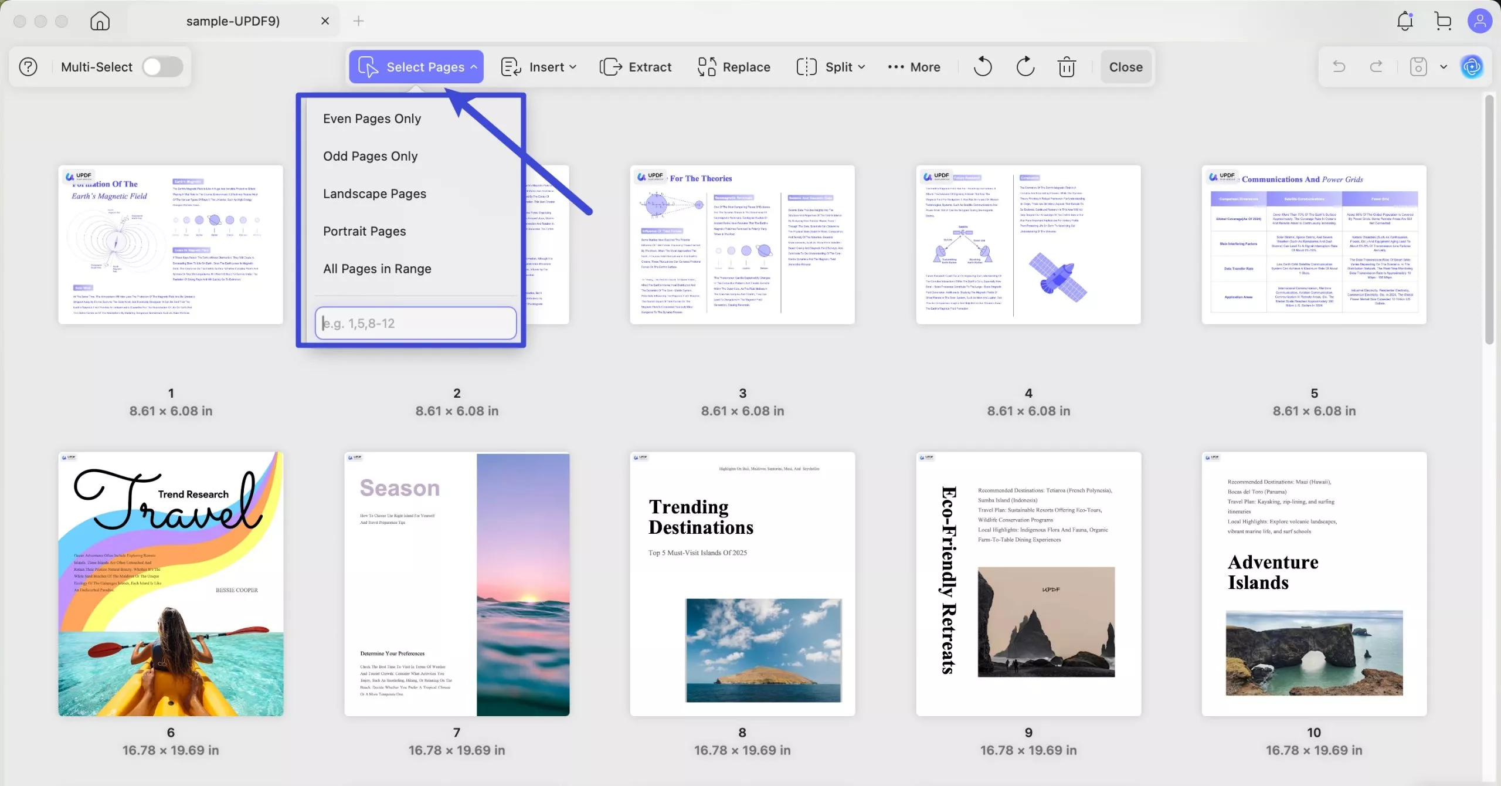Choose Even Pages Only option
Screen dimensions: 1501x786
coord(372,118)
